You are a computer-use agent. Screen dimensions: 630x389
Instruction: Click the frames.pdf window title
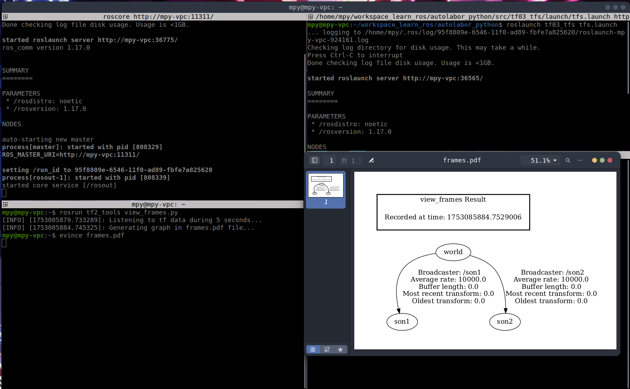tap(462, 160)
